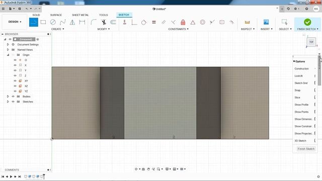
Task: Click the timeline Play button
Action: (11, 176)
